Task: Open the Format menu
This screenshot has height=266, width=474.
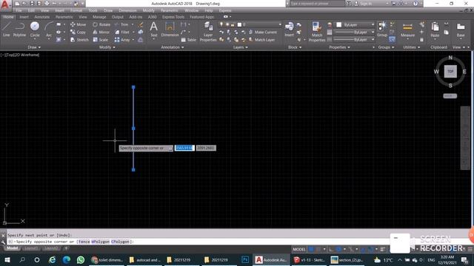Action: tap(76, 10)
